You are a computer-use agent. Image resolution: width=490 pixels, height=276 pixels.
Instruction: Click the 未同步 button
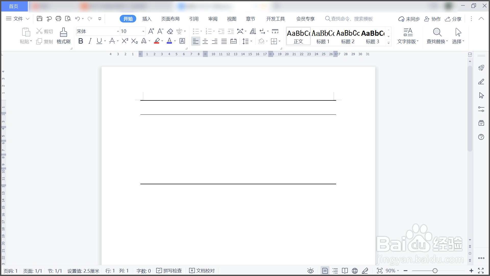(409, 19)
